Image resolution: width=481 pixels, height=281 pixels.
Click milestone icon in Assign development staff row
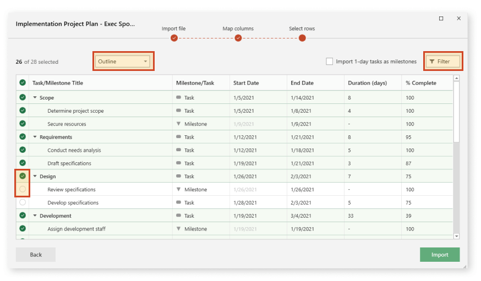point(178,229)
